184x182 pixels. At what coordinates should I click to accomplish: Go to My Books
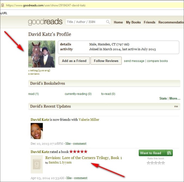pos(133,22)
